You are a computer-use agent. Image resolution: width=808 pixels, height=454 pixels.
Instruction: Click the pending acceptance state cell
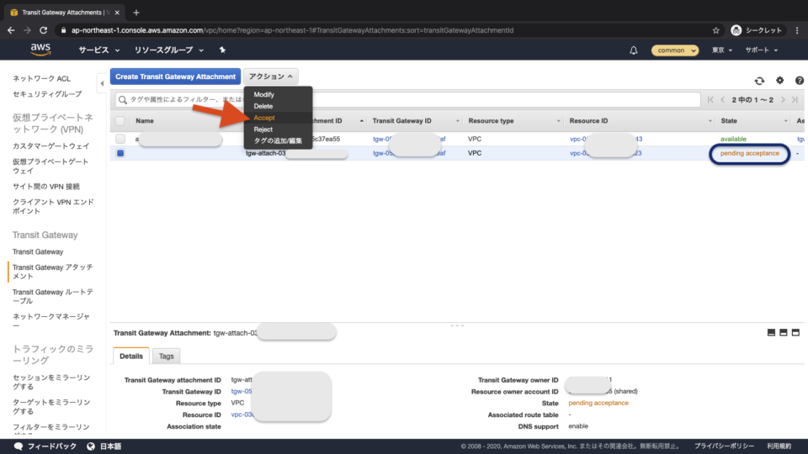(x=749, y=153)
